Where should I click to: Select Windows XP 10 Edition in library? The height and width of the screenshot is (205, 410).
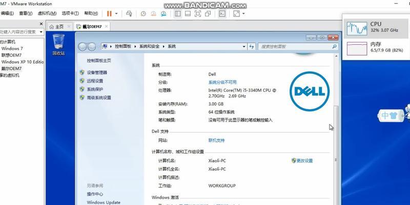point(23,62)
